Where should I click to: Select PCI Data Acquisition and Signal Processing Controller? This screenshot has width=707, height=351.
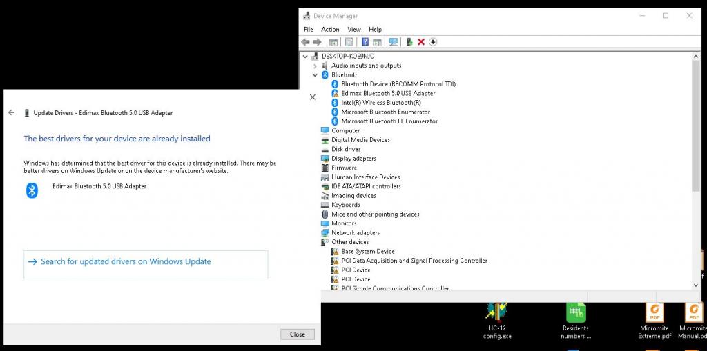tap(414, 261)
